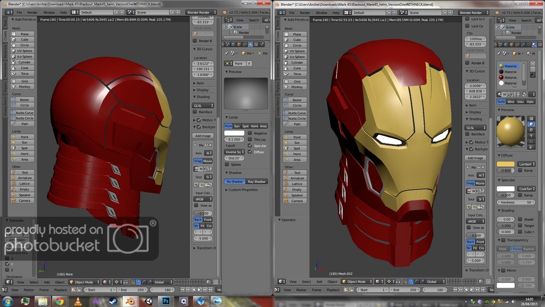
Task: Select Halo material type button
Action: point(530,102)
